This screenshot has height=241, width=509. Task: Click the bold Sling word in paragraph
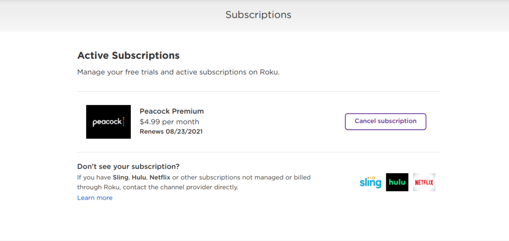120,178
